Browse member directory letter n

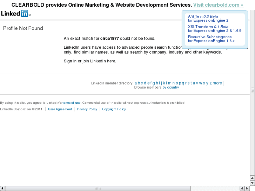173,83
